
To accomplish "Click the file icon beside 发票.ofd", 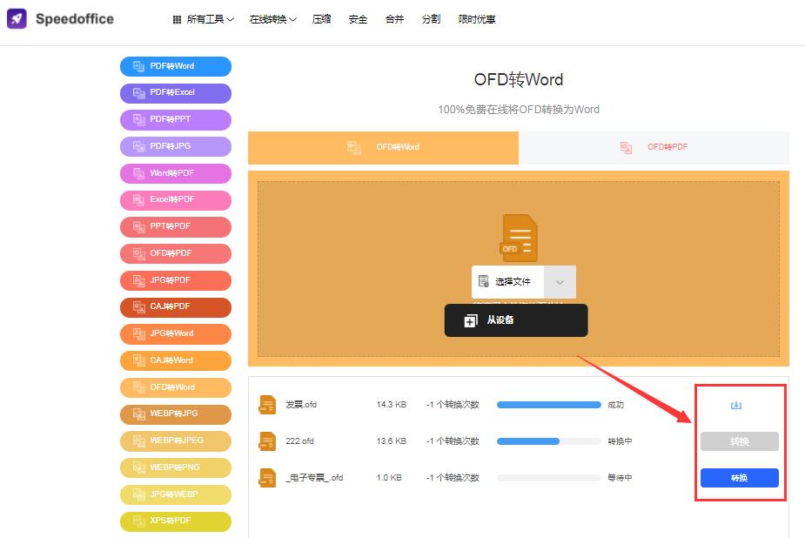I will click(x=267, y=405).
